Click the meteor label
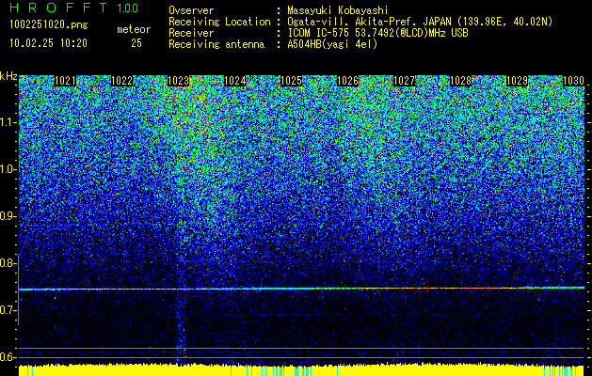This screenshot has height=376, width=592. 134,29
